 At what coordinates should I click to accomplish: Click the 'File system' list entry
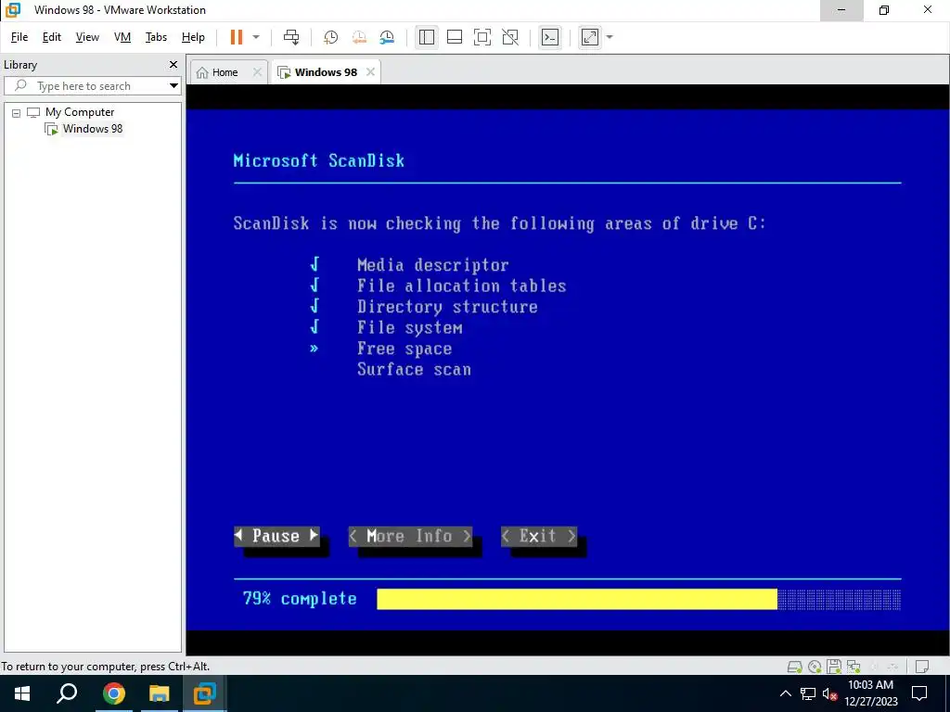point(409,327)
